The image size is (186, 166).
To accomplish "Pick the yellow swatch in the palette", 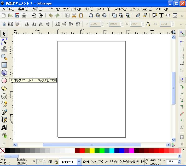I will click(x=92, y=151).
